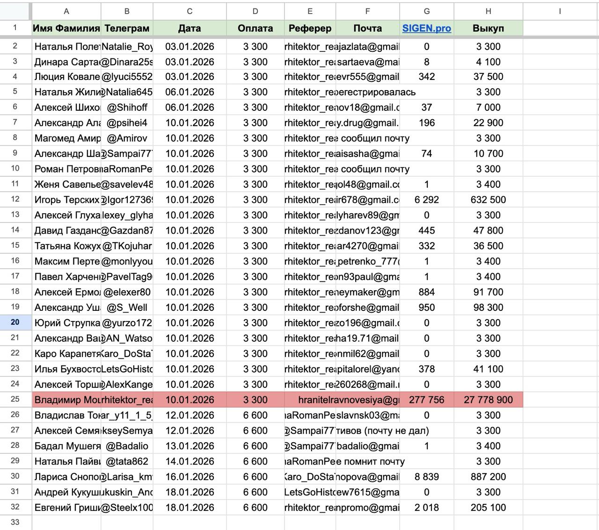Image resolution: width=599 pixels, height=530 pixels.
Task: Click the date cell 16.01.2026
Action: point(190,477)
